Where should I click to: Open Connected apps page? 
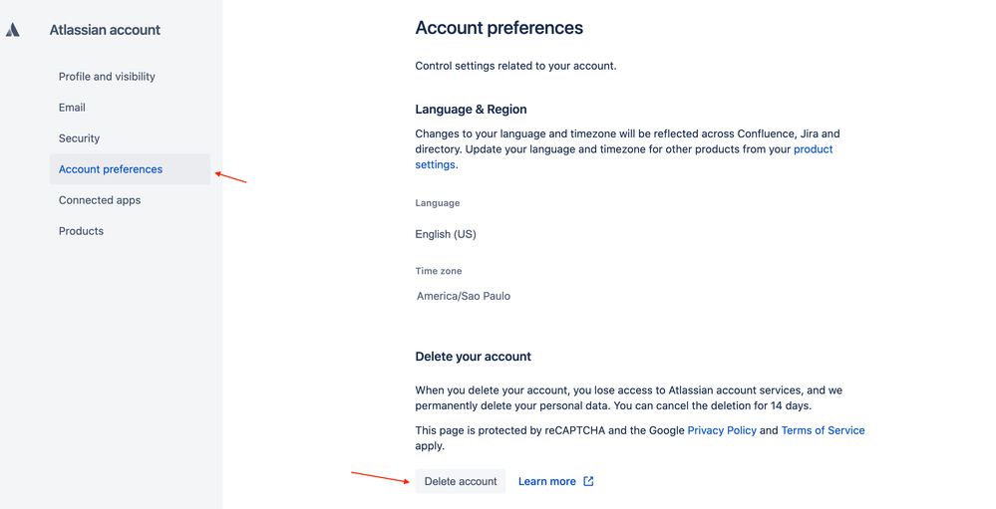100,200
